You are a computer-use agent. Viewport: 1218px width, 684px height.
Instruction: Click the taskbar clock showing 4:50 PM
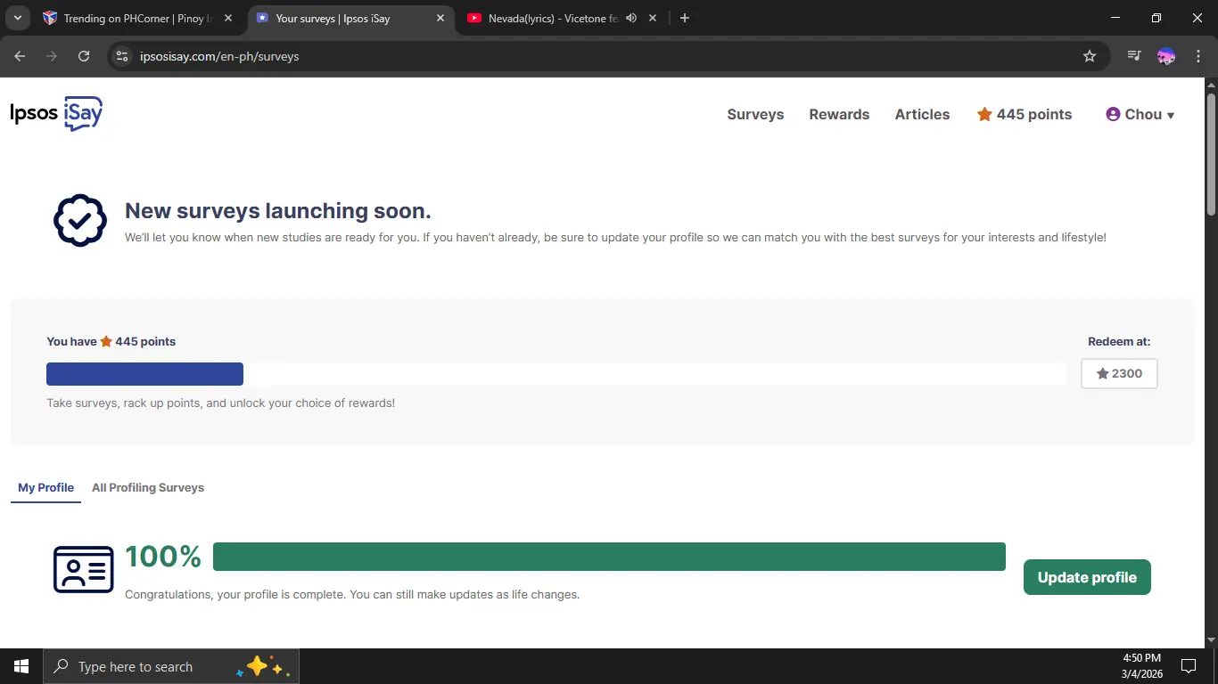(x=1141, y=666)
